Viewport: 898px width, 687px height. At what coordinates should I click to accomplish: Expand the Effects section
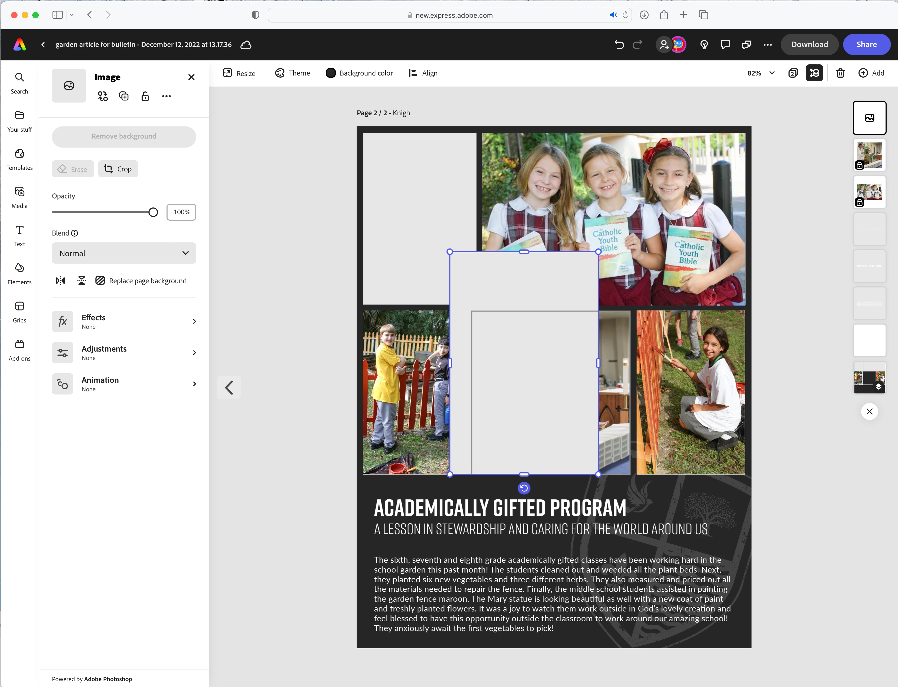[x=124, y=321]
